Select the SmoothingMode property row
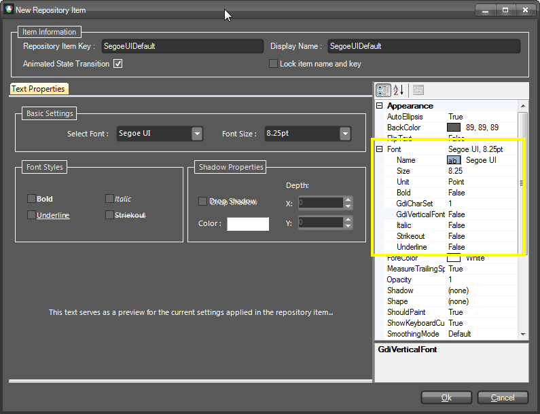The height and width of the screenshot is (414, 540). tap(450, 334)
